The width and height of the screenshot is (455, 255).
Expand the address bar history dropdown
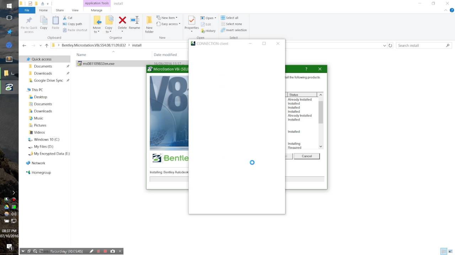385,45
